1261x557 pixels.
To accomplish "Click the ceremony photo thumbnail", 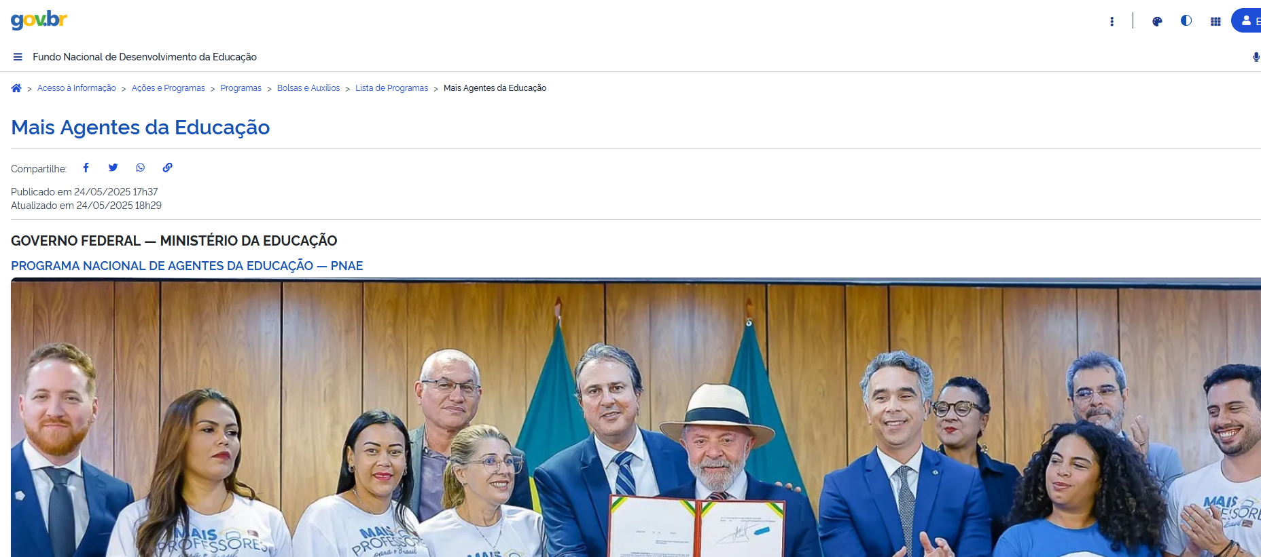I will (636, 417).
